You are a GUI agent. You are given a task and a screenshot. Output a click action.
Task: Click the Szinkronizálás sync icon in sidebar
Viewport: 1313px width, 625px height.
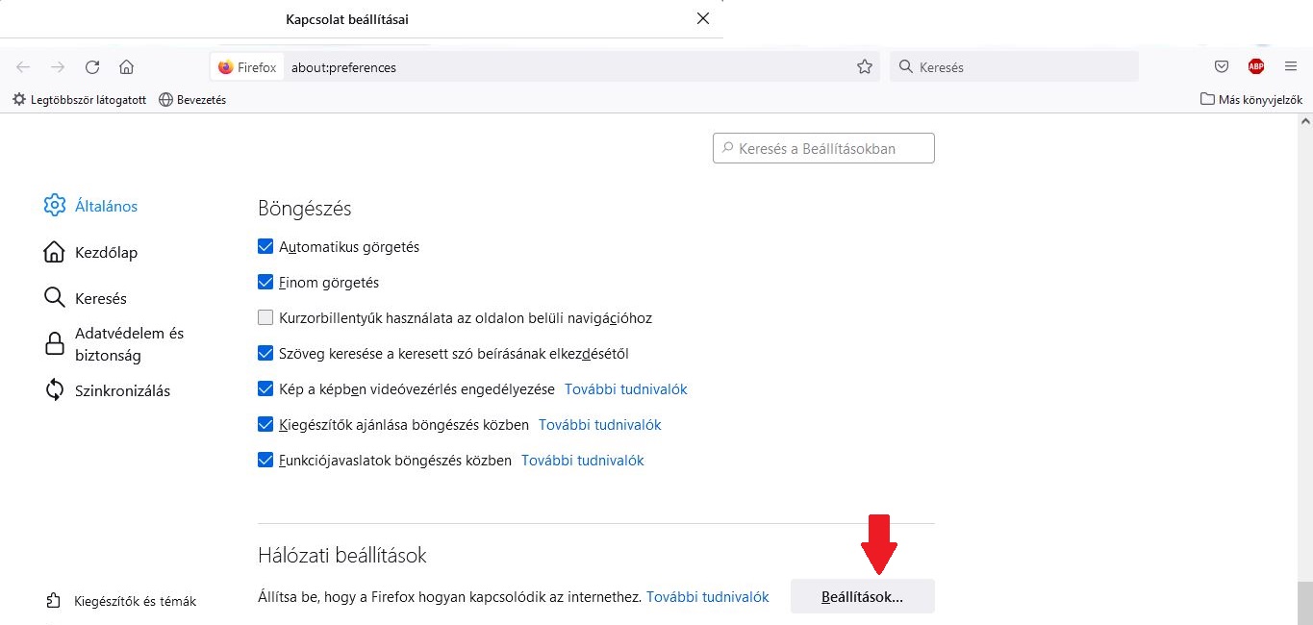[x=55, y=390]
